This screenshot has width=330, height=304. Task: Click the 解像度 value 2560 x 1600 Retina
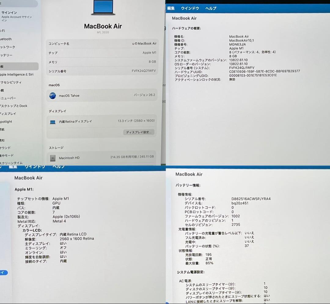pyautogui.click(x=77, y=239)
